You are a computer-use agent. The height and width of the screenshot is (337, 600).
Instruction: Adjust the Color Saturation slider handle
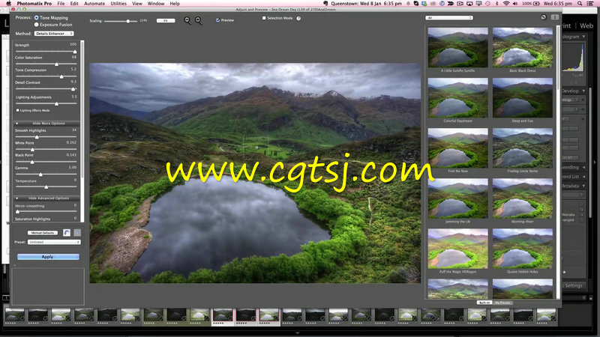(x=57, y=64)
